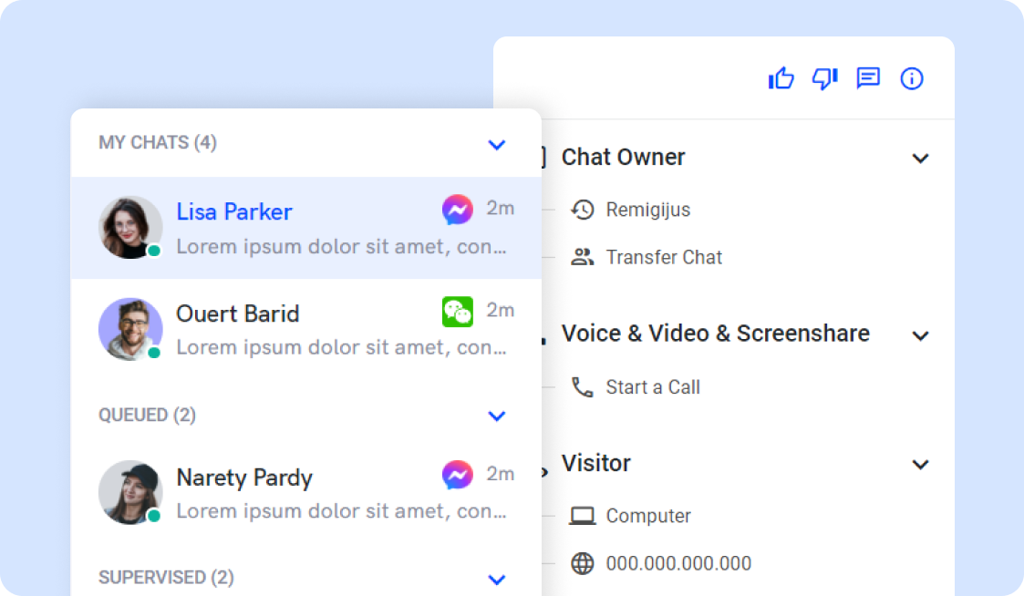Collapse Voice & Video & Screenshare section
The image size is (1024, 596).
pyautogui.click(x=921, y=335)
